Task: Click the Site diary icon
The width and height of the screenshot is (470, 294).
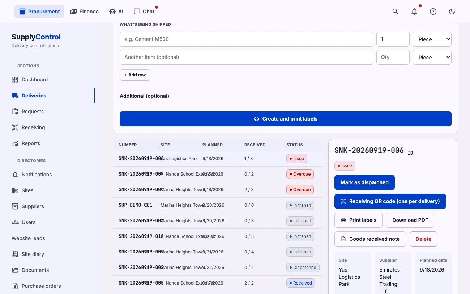Action: pos(15,254)
